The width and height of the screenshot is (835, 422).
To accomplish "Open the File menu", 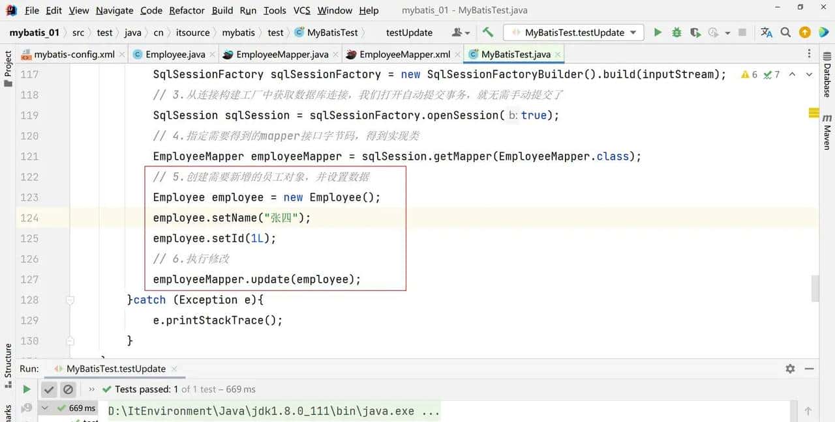I will (32, 10).
